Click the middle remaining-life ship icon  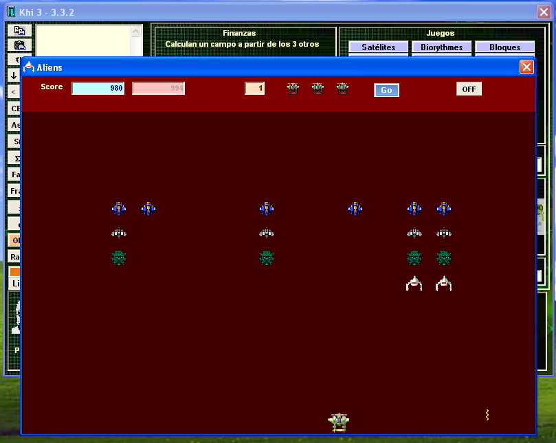click(318, 88)
